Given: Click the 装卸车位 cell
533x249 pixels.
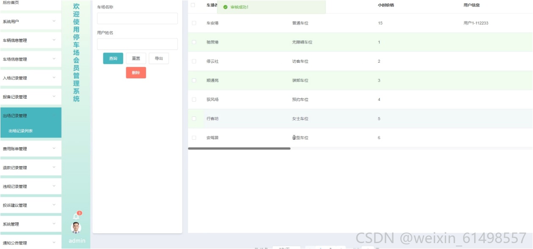Looking at the screenshot, I should tap(300, 80).
